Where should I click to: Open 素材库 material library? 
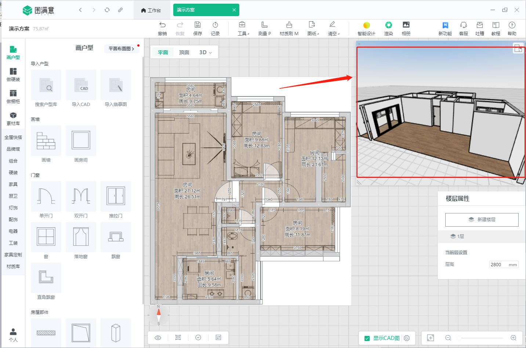pyautogui.click(x=13, y=118)
